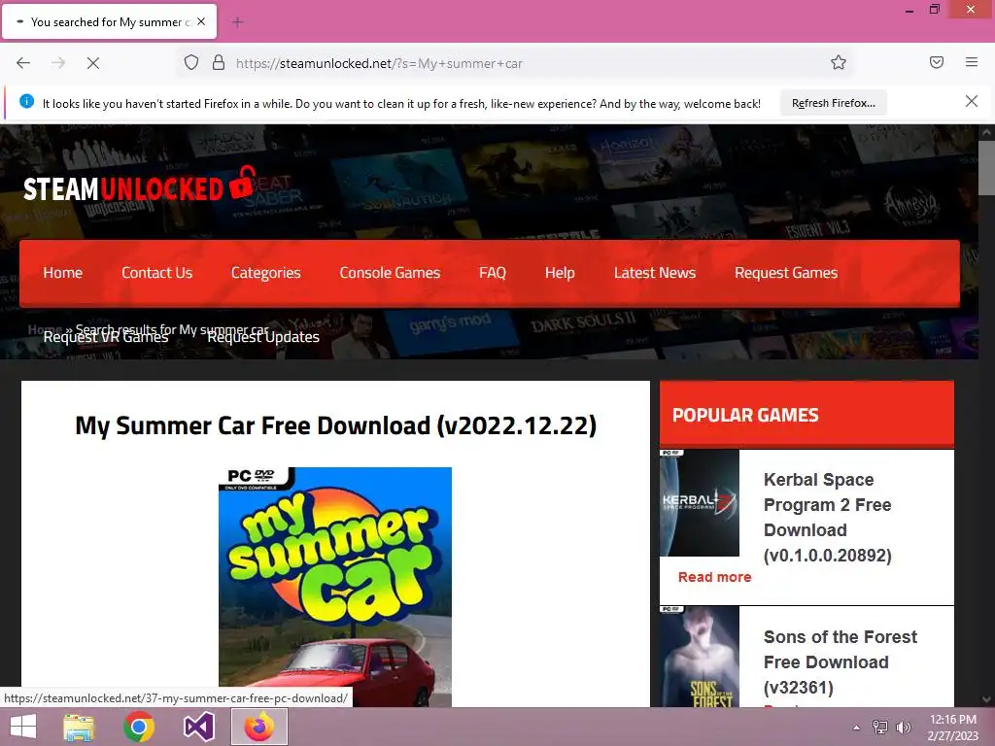
Task: Click the address bar URL
Action: point(379,63)
